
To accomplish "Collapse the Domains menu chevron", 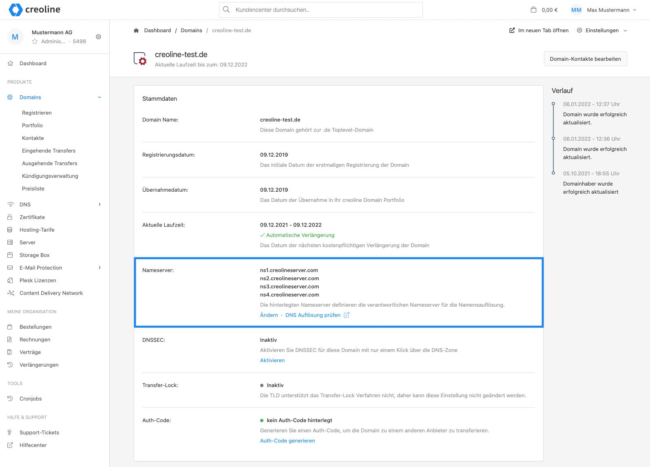I will pos(99,97).
